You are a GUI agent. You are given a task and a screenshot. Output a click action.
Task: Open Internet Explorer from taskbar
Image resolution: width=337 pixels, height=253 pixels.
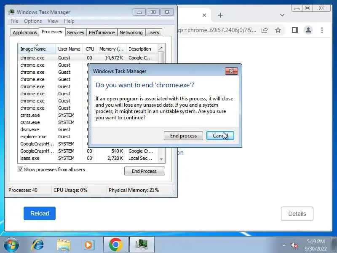tap(37, 245)
